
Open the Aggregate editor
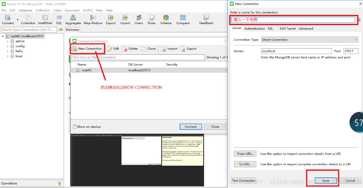click(73, 20)
